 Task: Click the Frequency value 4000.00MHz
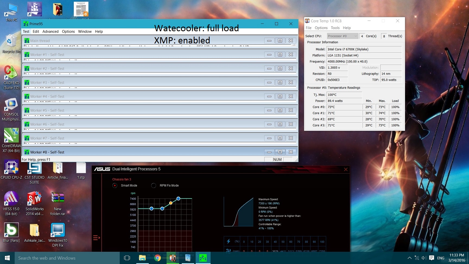click(364, 61)
